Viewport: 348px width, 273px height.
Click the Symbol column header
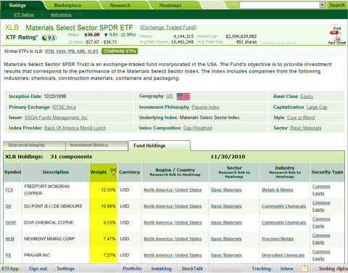[x=12, y=172]
